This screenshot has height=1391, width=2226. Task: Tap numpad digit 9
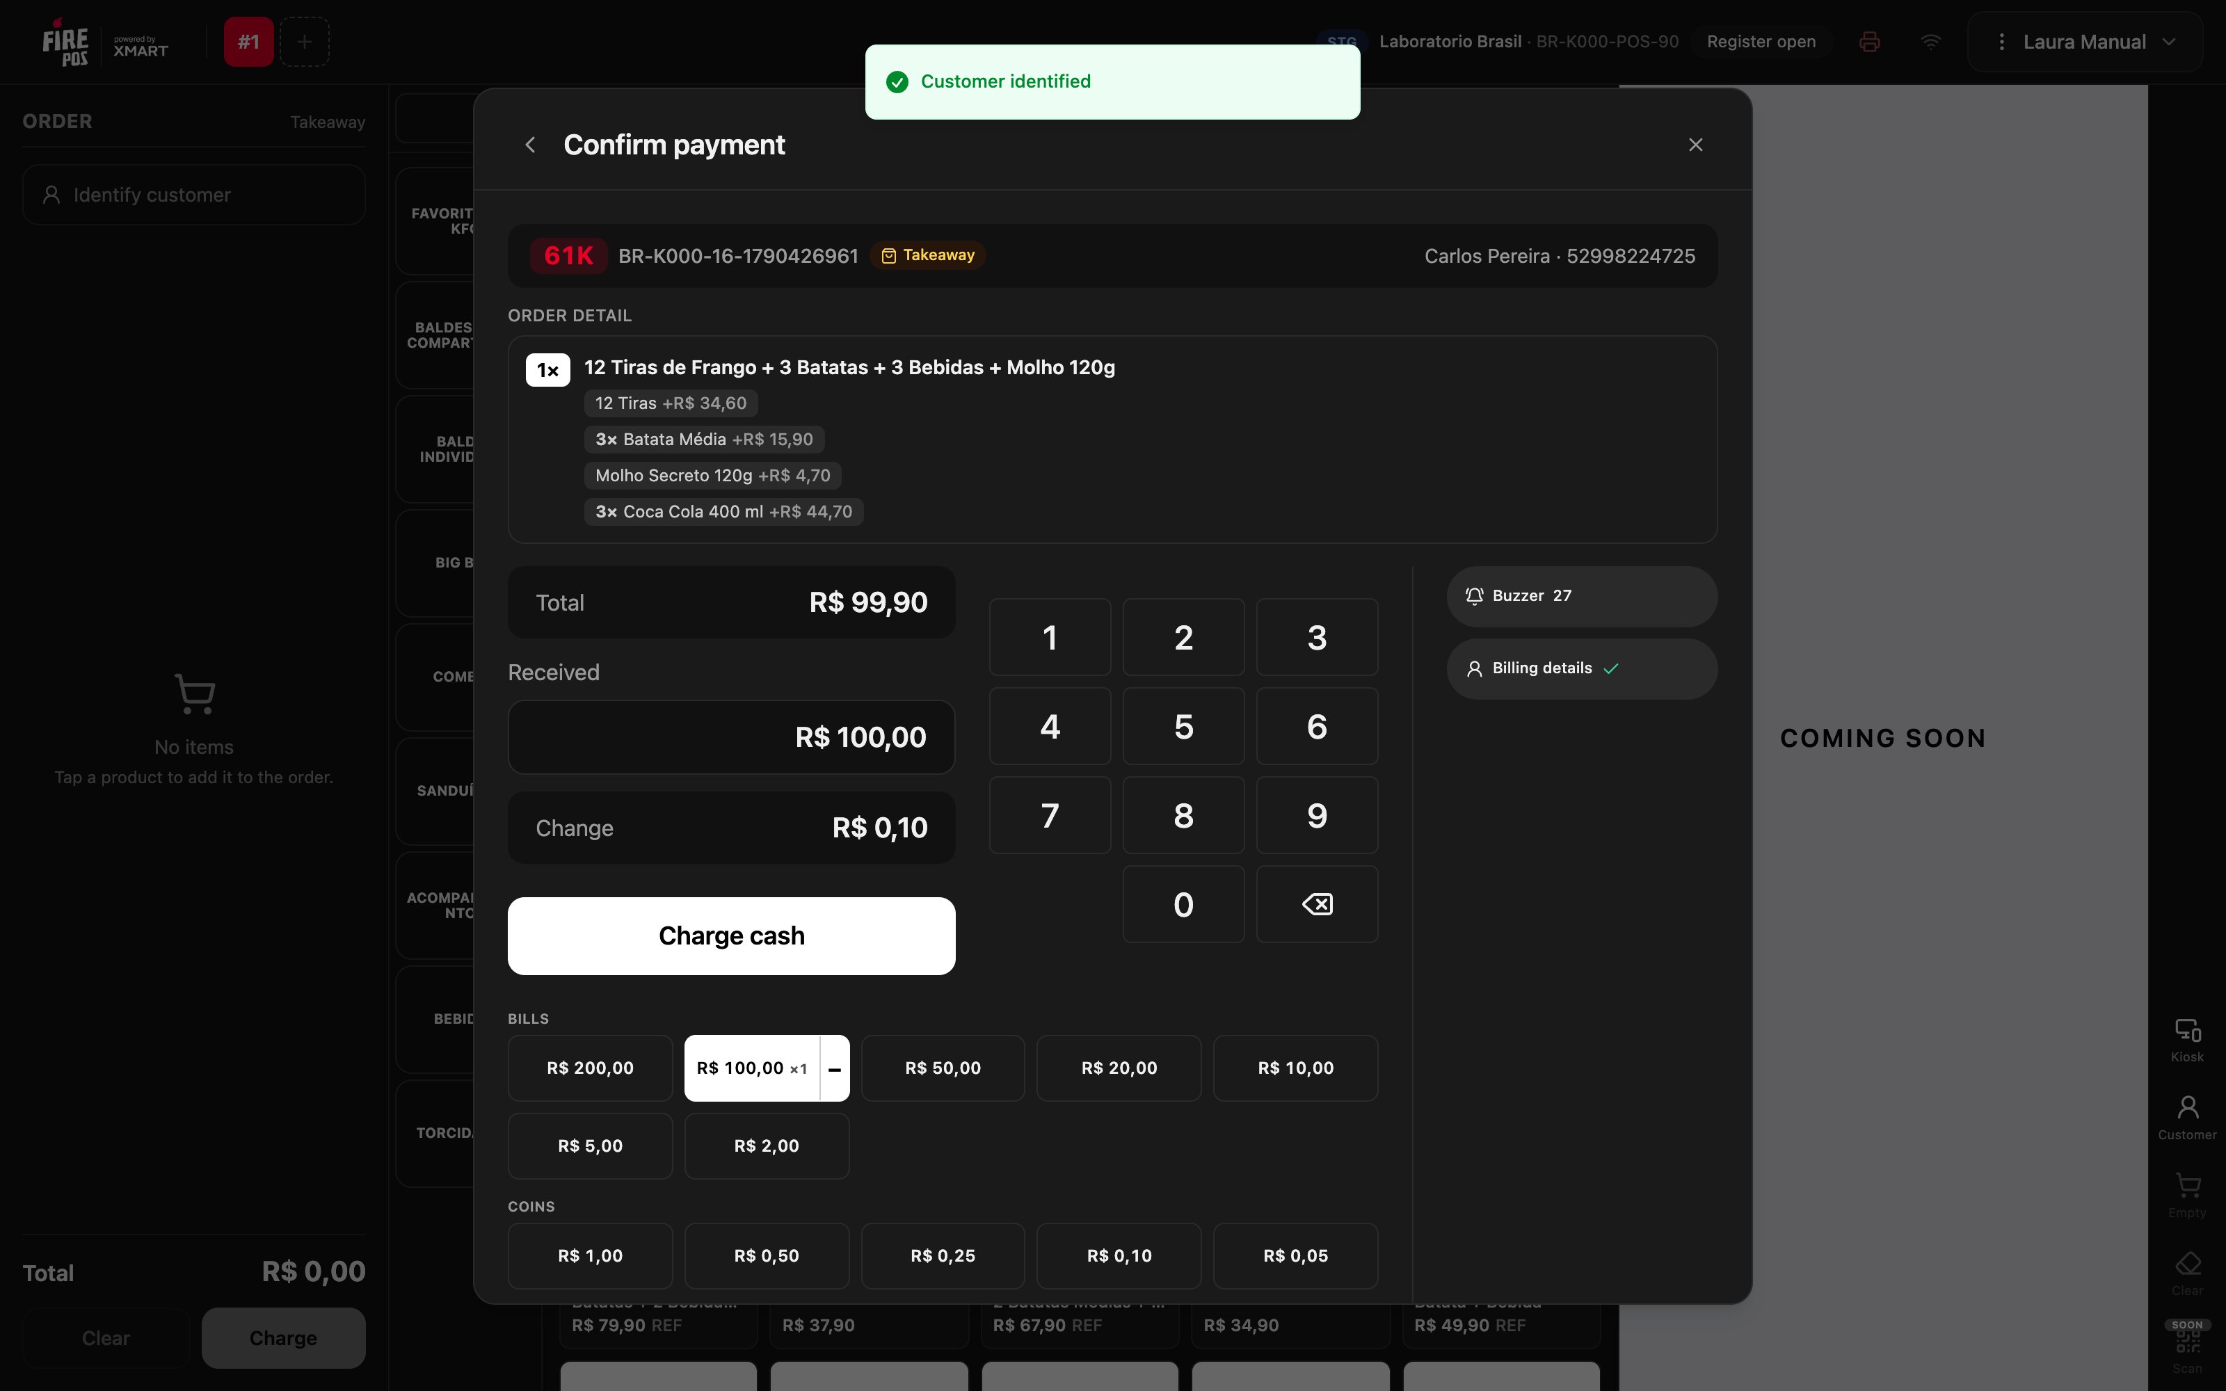[1316, 815]
